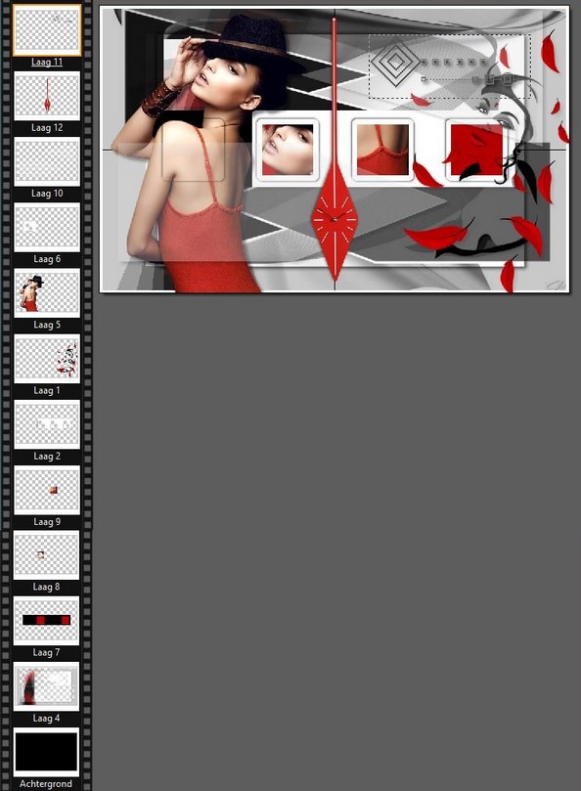Viewport: 581px width, 791px height.
Task: Click the red diamond clock in canvas
Action: 335,220
